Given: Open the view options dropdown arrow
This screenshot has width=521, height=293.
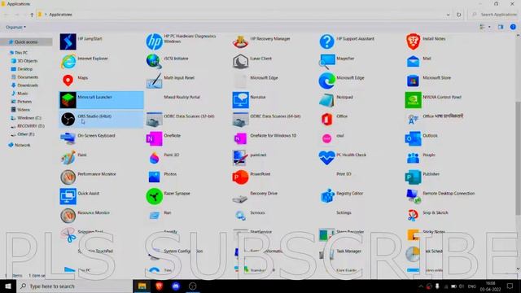Looking at the screenshot, I should (x=489, y=27).
